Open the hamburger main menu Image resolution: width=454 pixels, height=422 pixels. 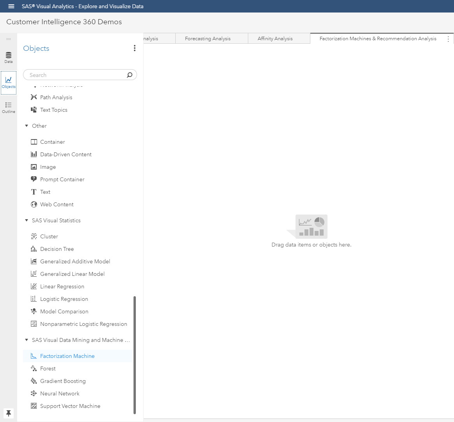point(11,6)
